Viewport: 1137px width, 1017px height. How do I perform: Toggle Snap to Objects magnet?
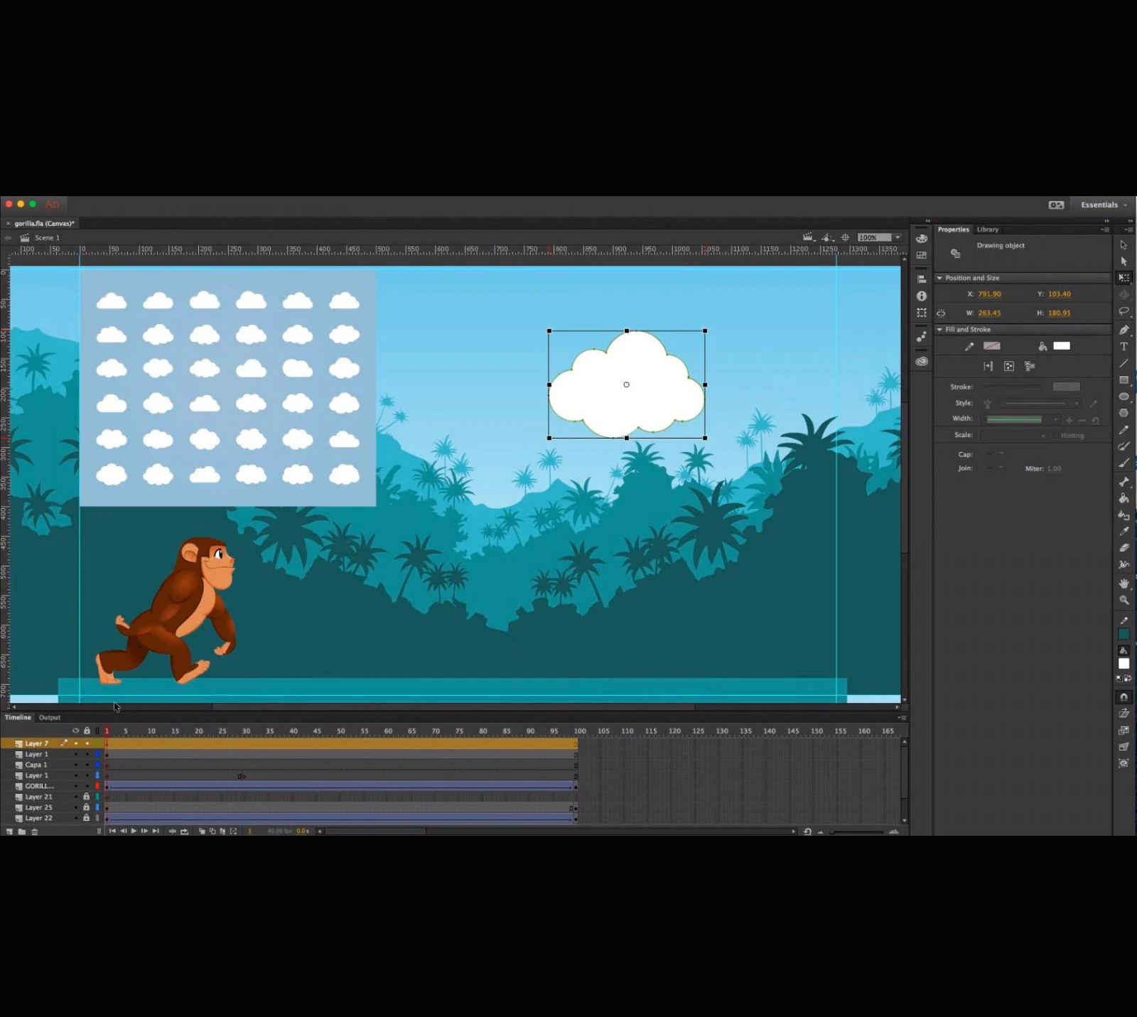[x=1123, y=697]
